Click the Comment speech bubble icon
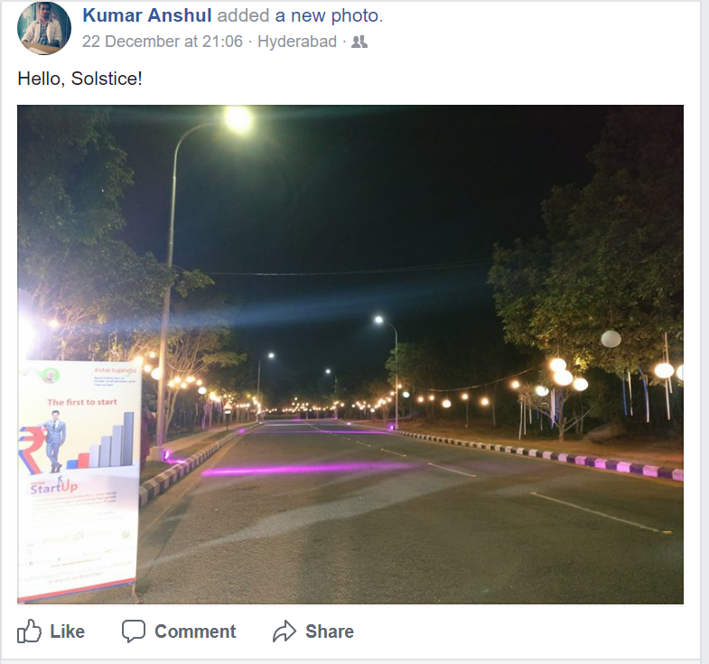The width and height of the screenshot is (709, 664). click(x=134, y=631)
